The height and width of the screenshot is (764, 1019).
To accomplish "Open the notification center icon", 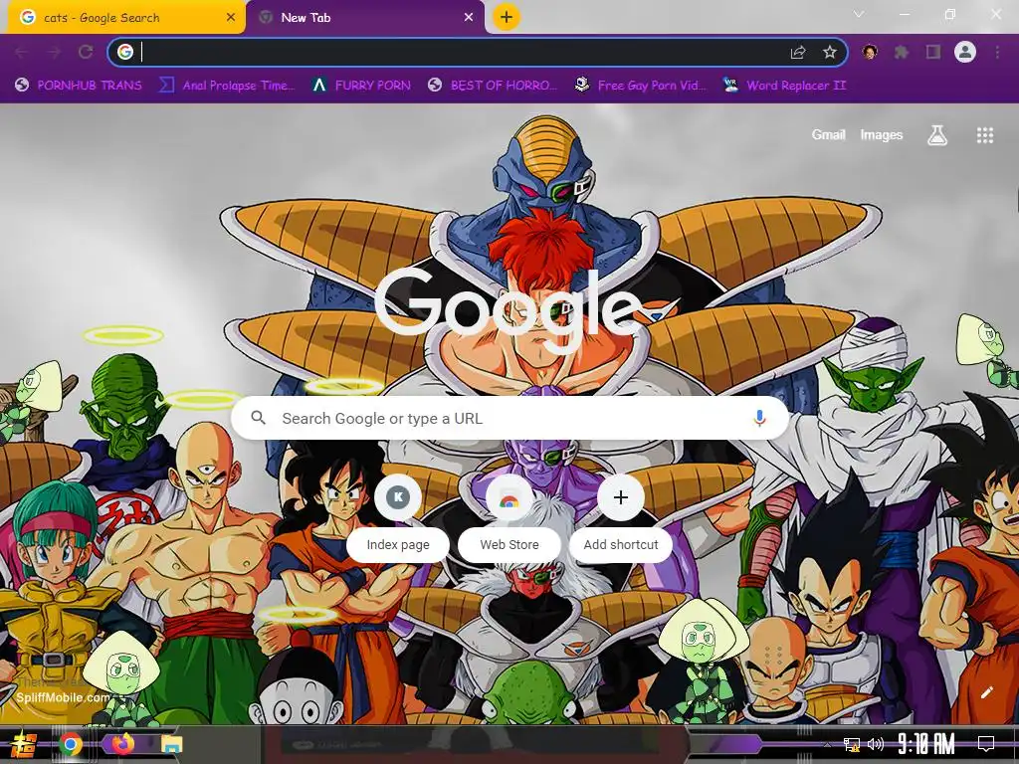I will [986, 744].
